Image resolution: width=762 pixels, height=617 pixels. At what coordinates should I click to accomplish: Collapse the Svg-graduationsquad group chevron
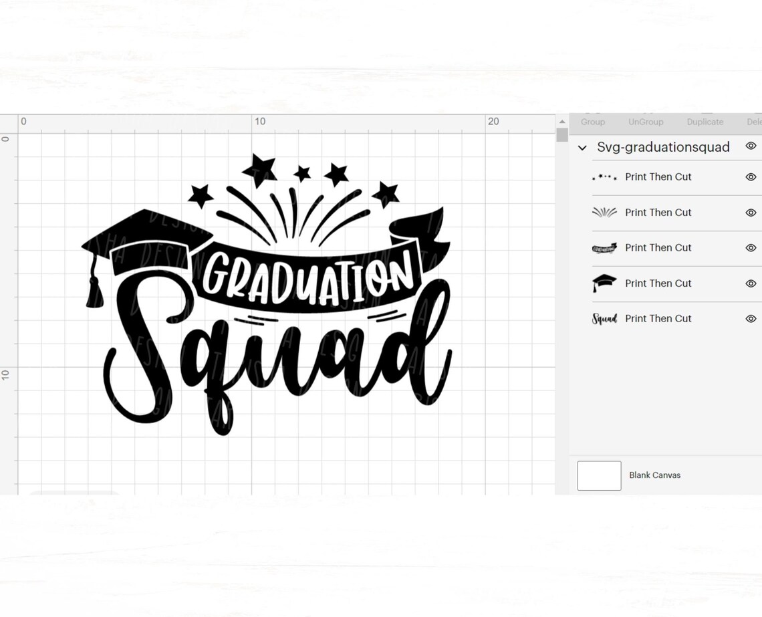[582, 148]
